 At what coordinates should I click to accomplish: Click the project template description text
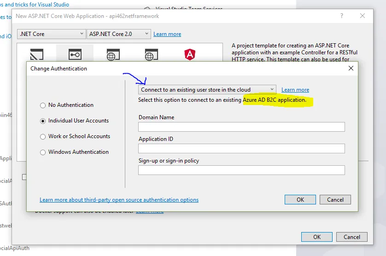pyautogui.click(x=294, y=52)
